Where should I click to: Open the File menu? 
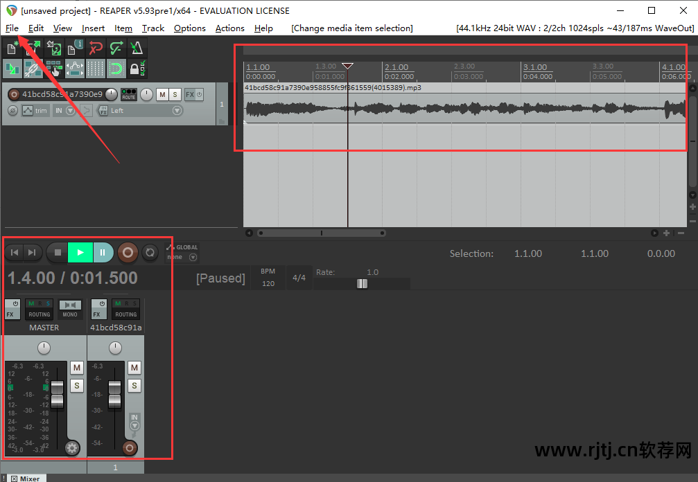point(12,28)
